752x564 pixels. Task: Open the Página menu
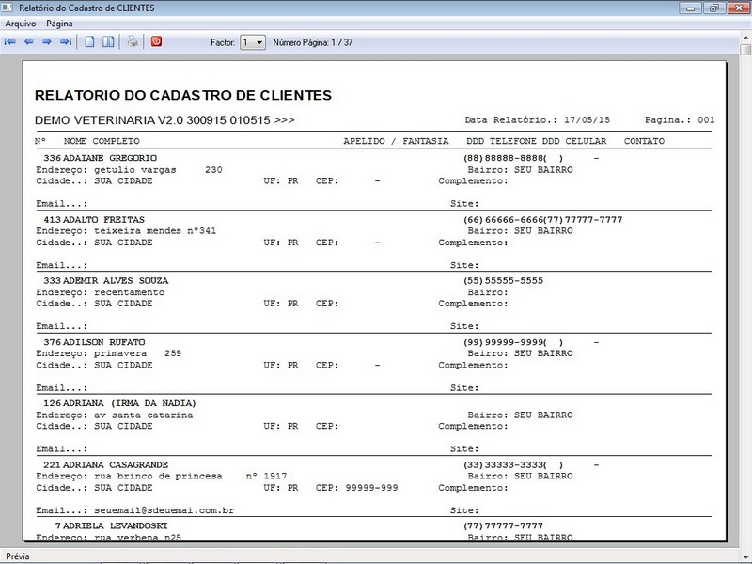pyautogui.click(x=59, y=23)
